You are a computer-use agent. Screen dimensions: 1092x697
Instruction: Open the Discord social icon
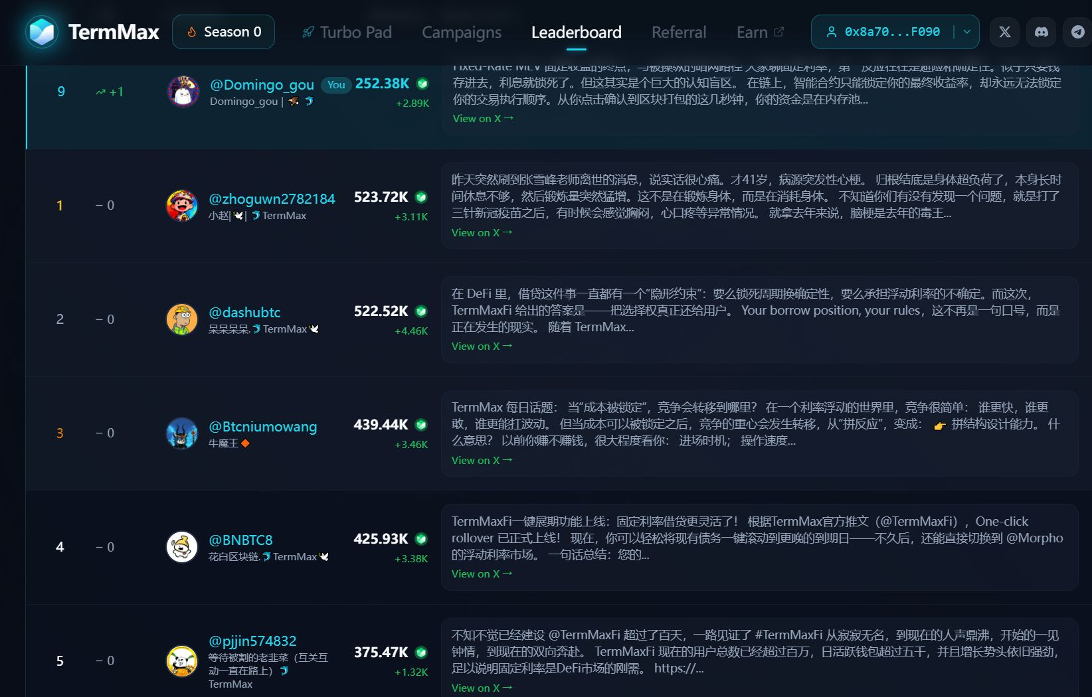(x=1042, y=32)
